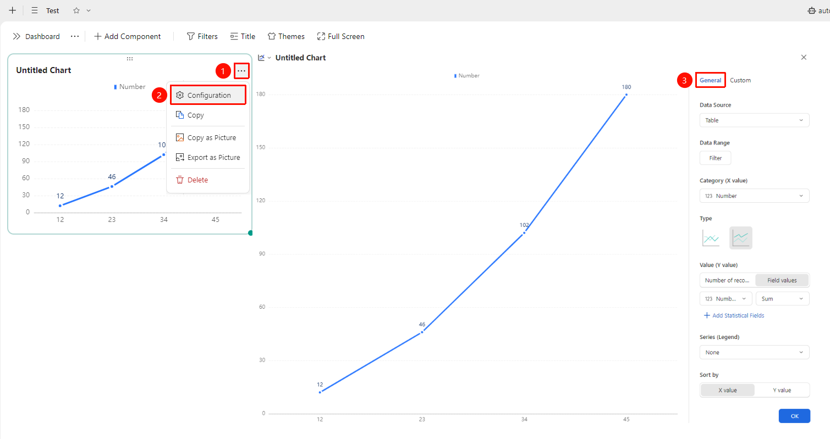Viewport: 830px width, 439px height.
Task: Open the list menu icon beside Test
Action: [x=35, y=10]
